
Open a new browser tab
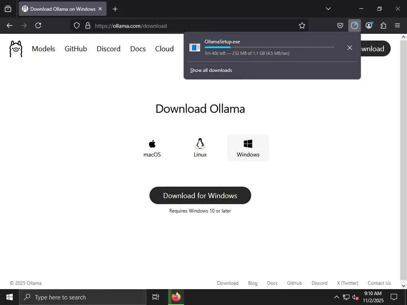pyautogui.click(x=115, y=9)
